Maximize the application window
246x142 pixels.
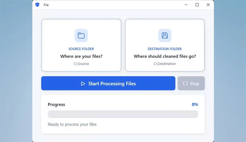[197, 5]
